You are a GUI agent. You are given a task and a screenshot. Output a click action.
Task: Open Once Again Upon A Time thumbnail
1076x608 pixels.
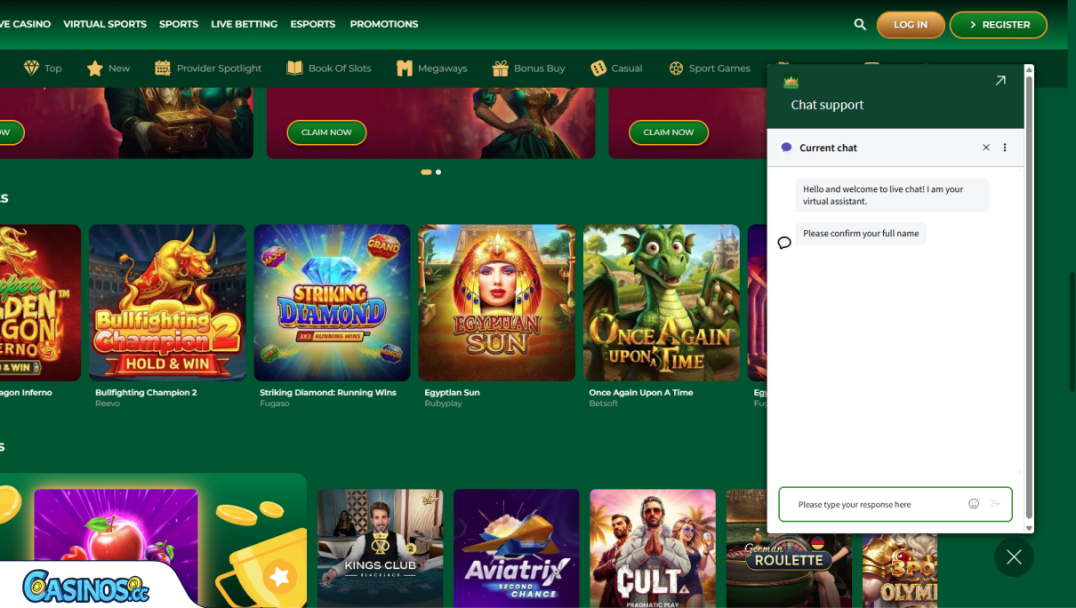click(x=662, y=303)
